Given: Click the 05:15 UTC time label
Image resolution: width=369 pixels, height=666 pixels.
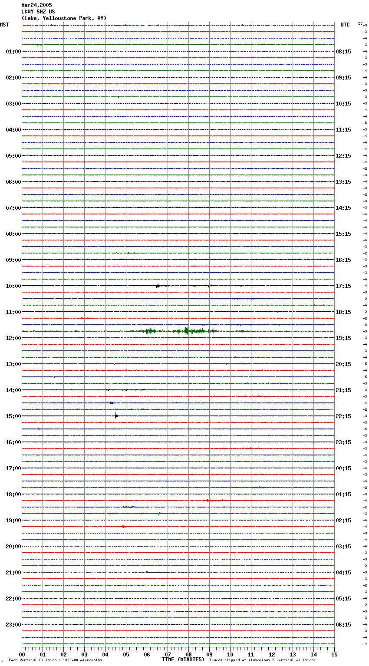Looking at the screenshot, I should (x=343, y=599).
